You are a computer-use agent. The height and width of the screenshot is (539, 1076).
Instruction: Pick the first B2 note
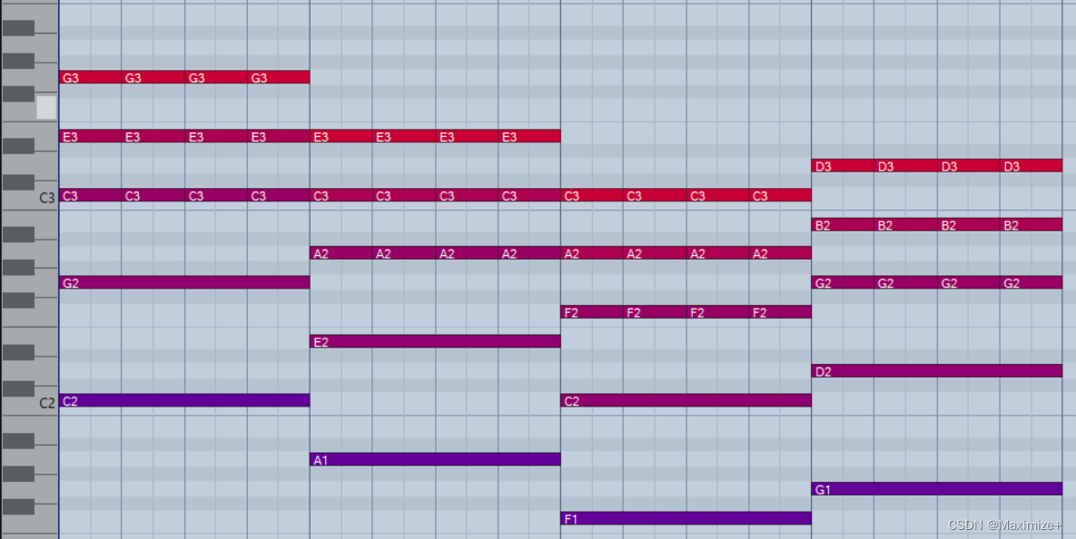tap(843, 224)
